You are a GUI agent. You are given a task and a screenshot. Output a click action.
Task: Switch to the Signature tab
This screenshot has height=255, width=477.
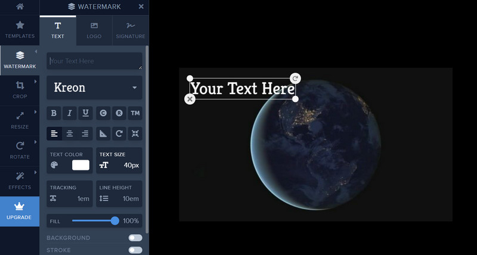(130, 30)
